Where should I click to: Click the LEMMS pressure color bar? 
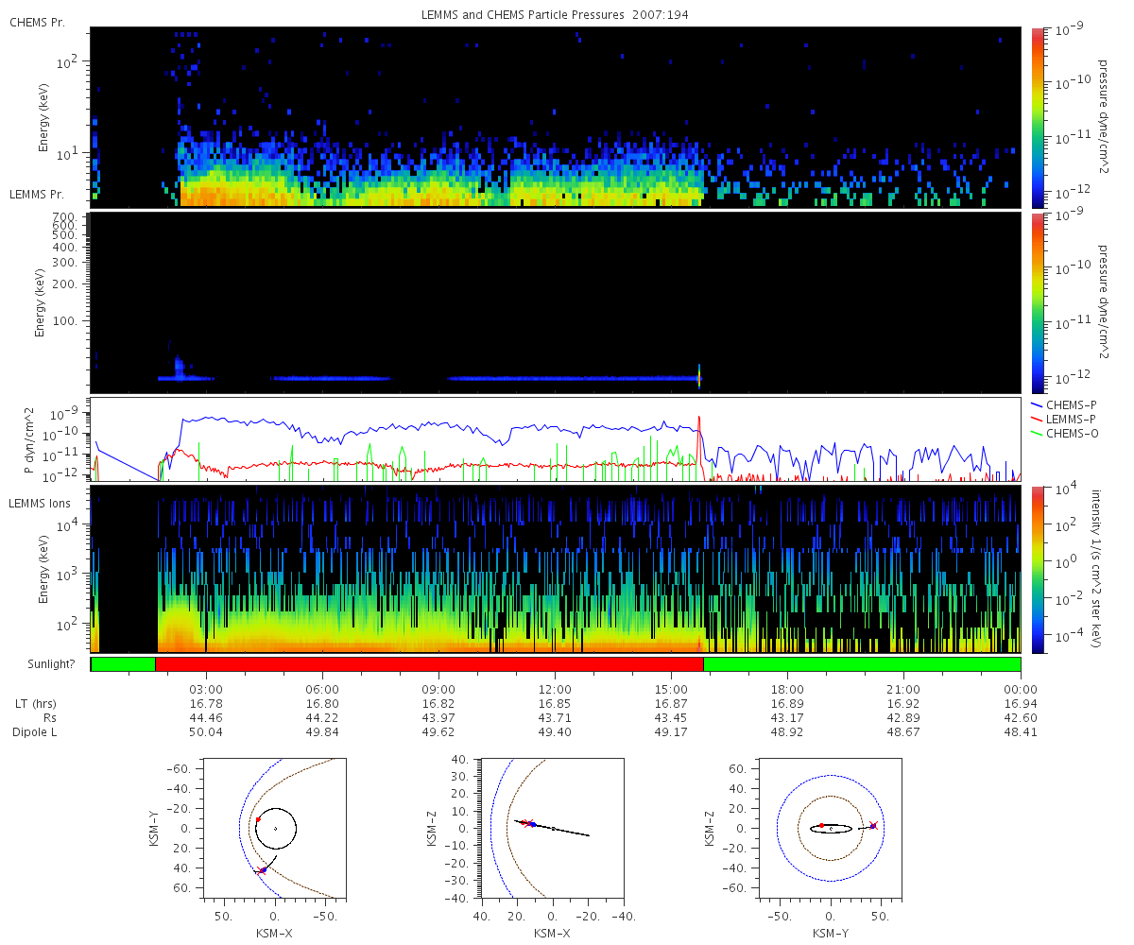tap(1037, 302)
